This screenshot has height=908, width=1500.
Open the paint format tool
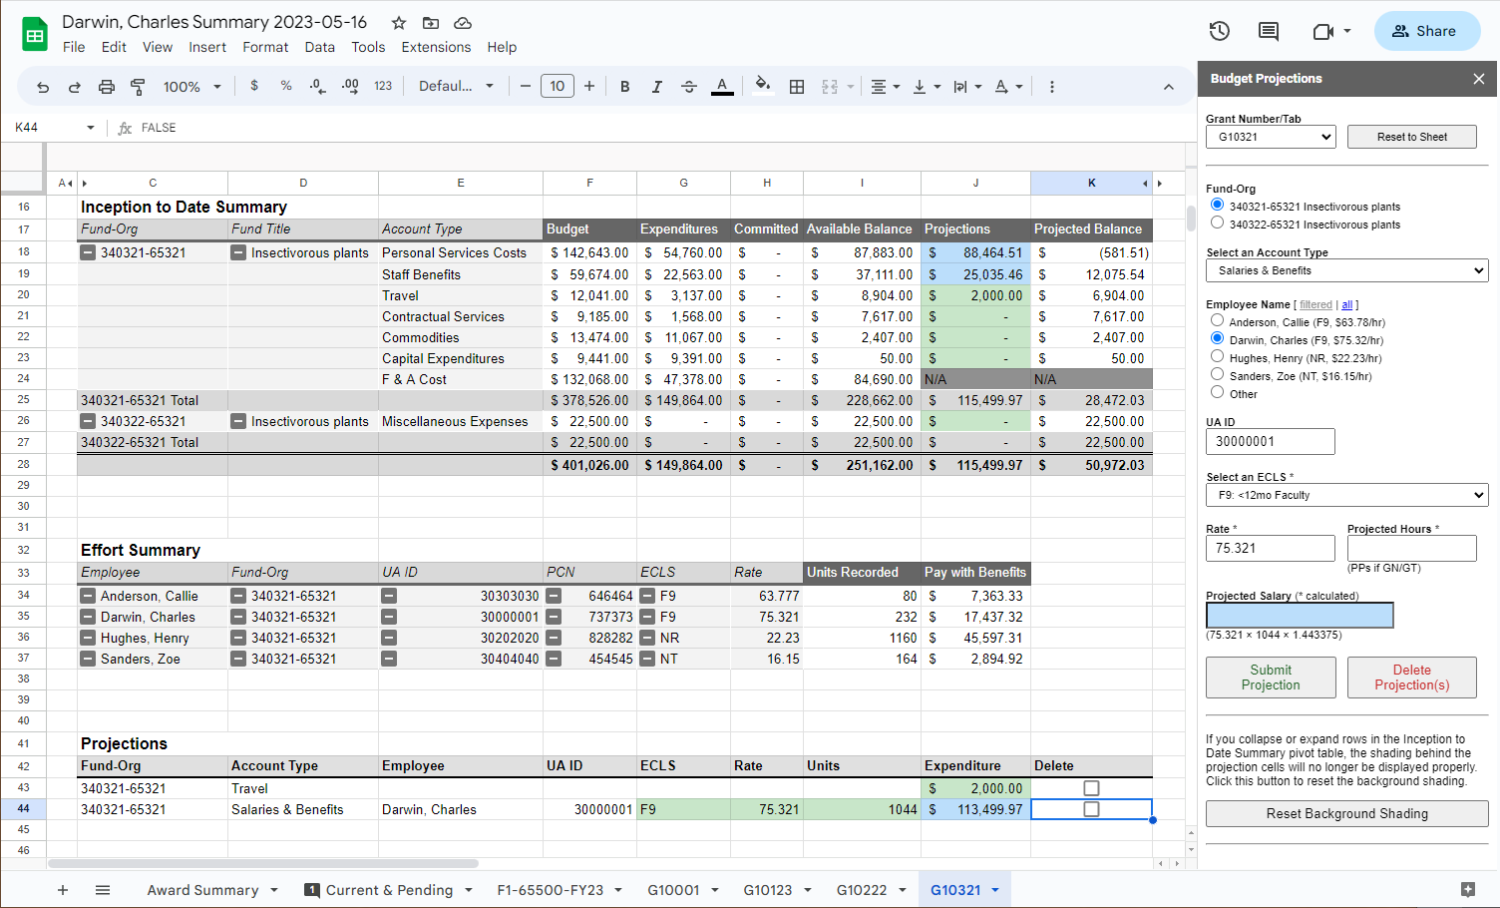(137, 86)
